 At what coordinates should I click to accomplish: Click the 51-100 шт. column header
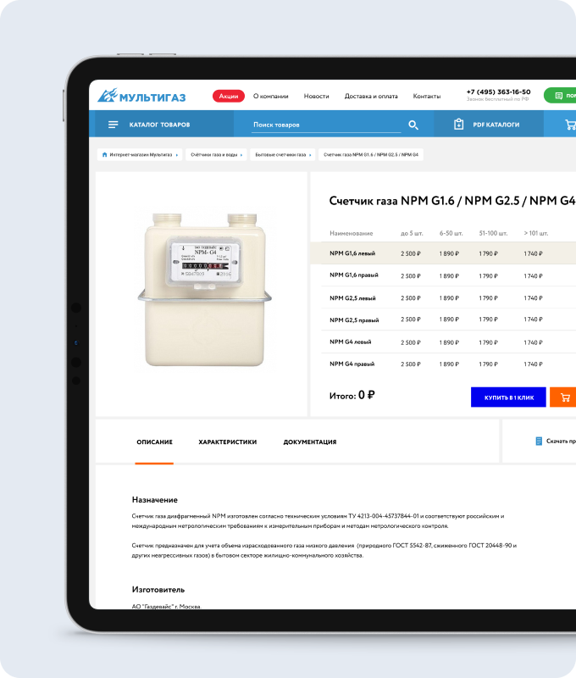[x=493, y=233]
